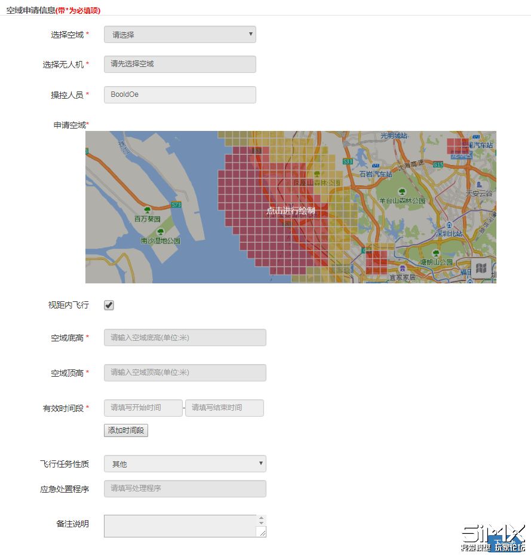Click the 塘朗山公园 tree marker
Screen dimensions: 531x556
pyautogui.click(x=436, y=253)
